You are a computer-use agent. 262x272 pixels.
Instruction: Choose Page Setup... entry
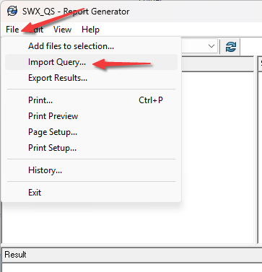[91, 132]
